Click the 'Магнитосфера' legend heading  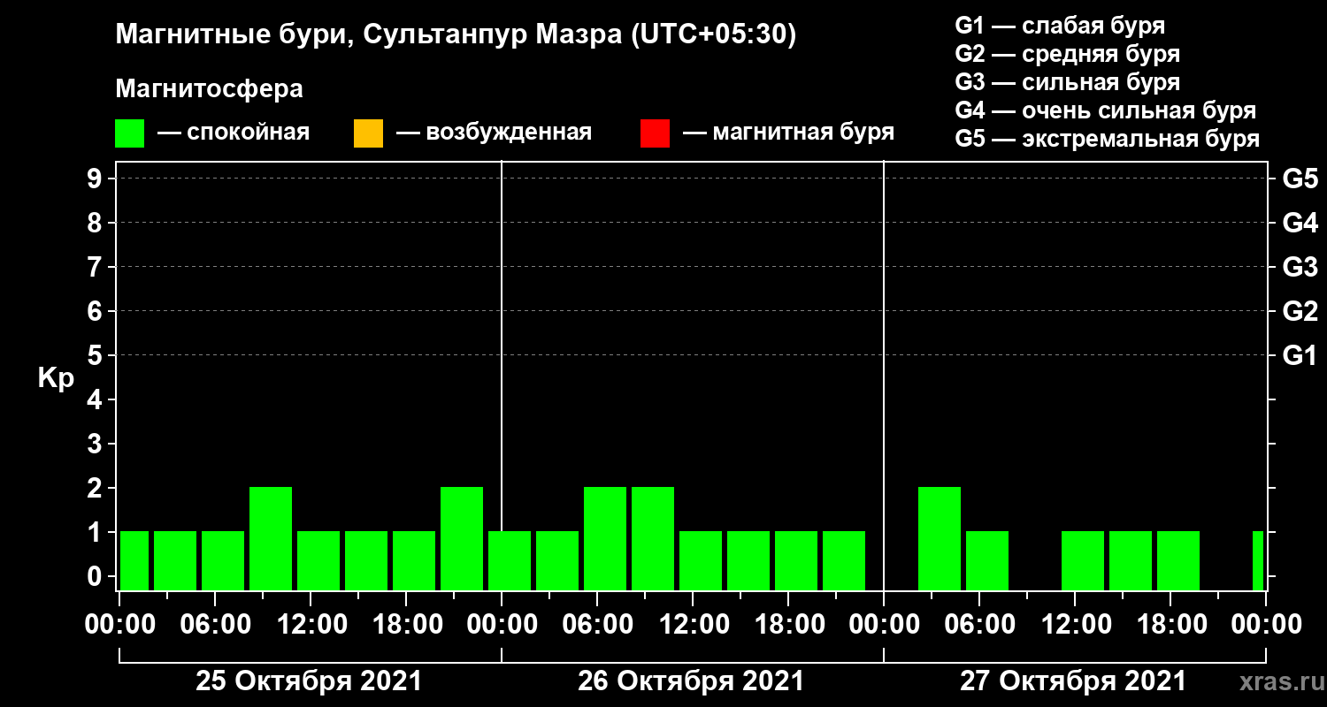tap(209, 89)
